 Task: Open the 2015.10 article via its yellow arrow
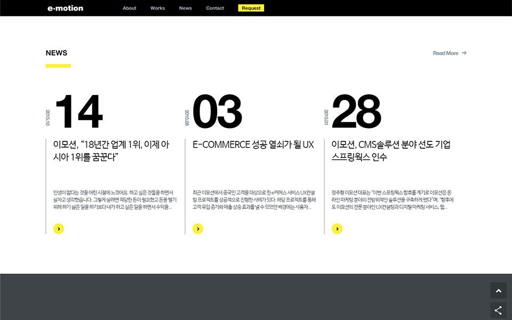[59, 229]
